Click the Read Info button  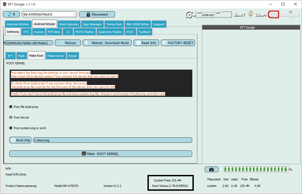click(146, 43)
